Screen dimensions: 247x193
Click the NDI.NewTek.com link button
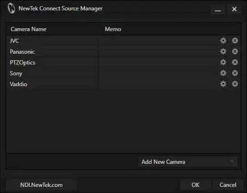[41, 185]
